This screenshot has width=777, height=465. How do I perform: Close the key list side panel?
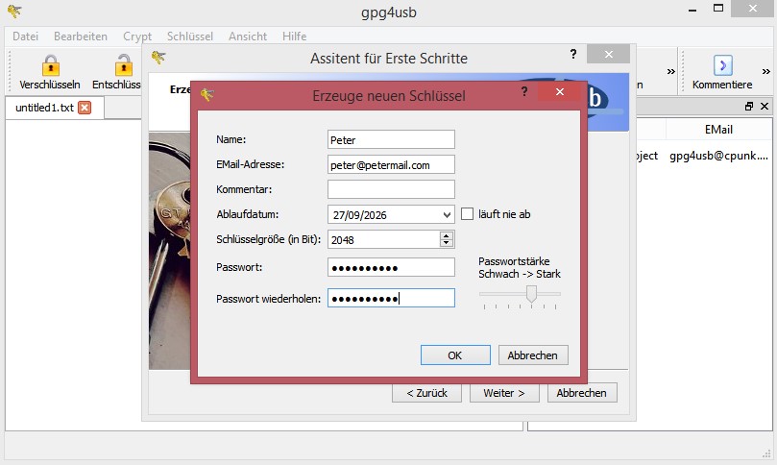click(x=765, y=107)
